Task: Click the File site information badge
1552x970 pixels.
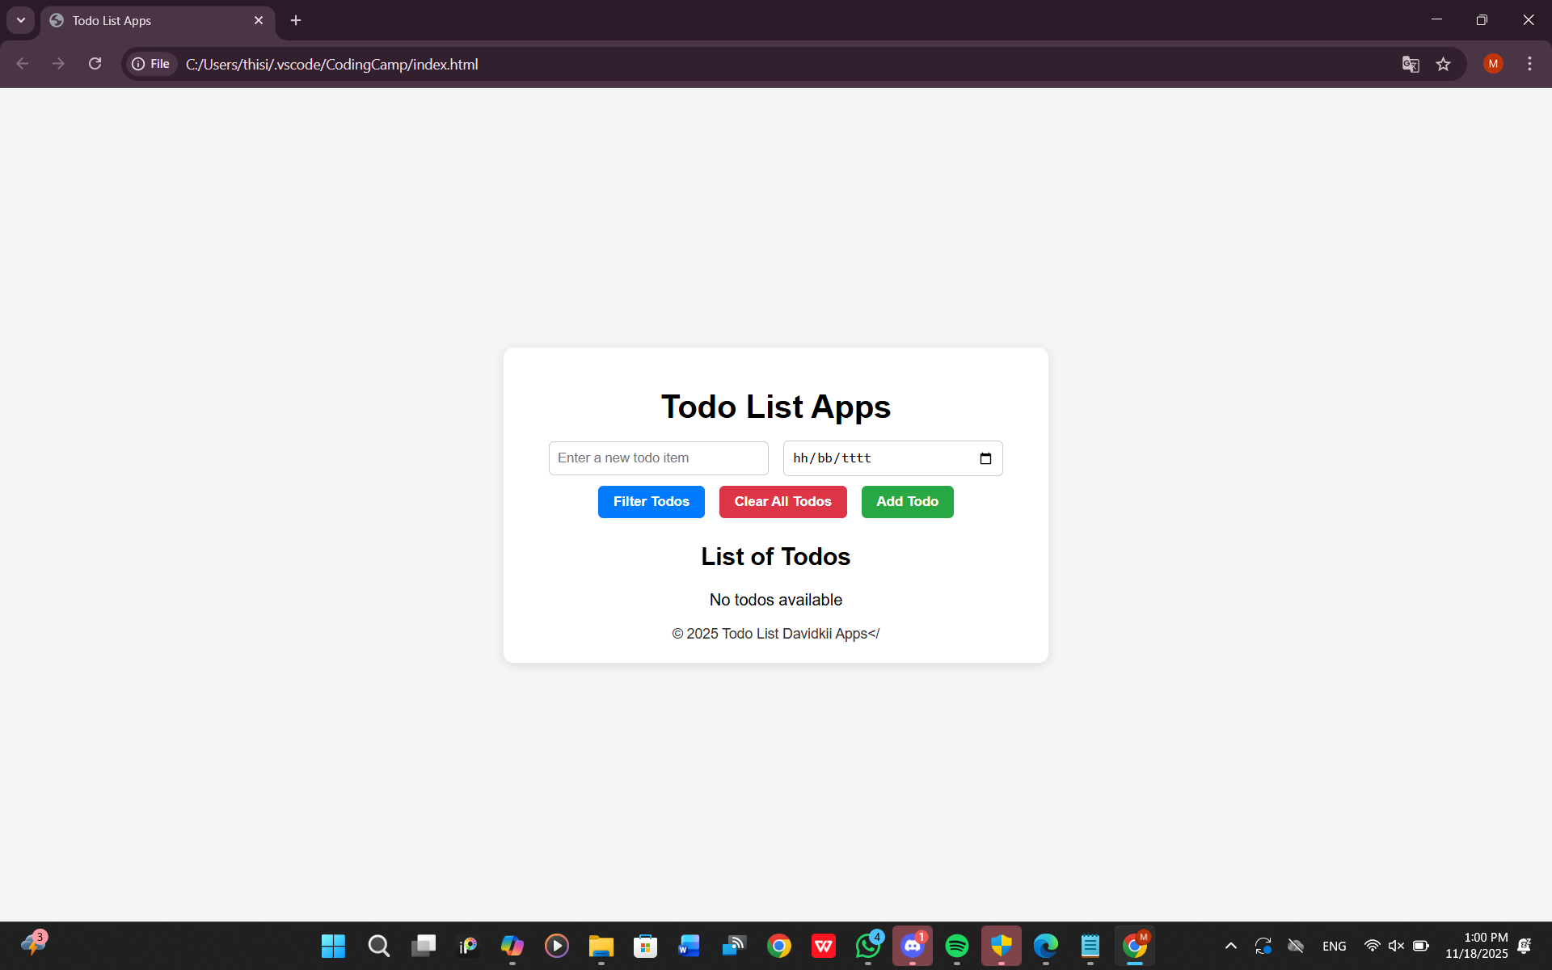Action: click(150, 64)
